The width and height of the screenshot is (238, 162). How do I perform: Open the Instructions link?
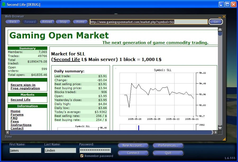21,125
